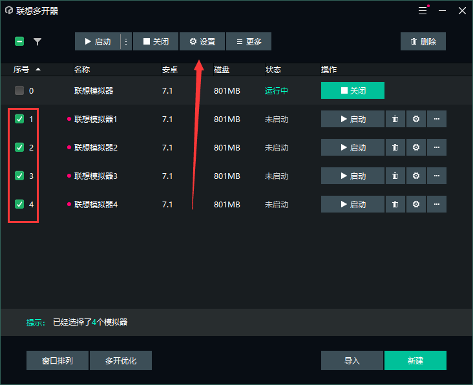Uncheck the checkbox for emulator 3
This screenshot has height=385, width=473.
[19, 176]
